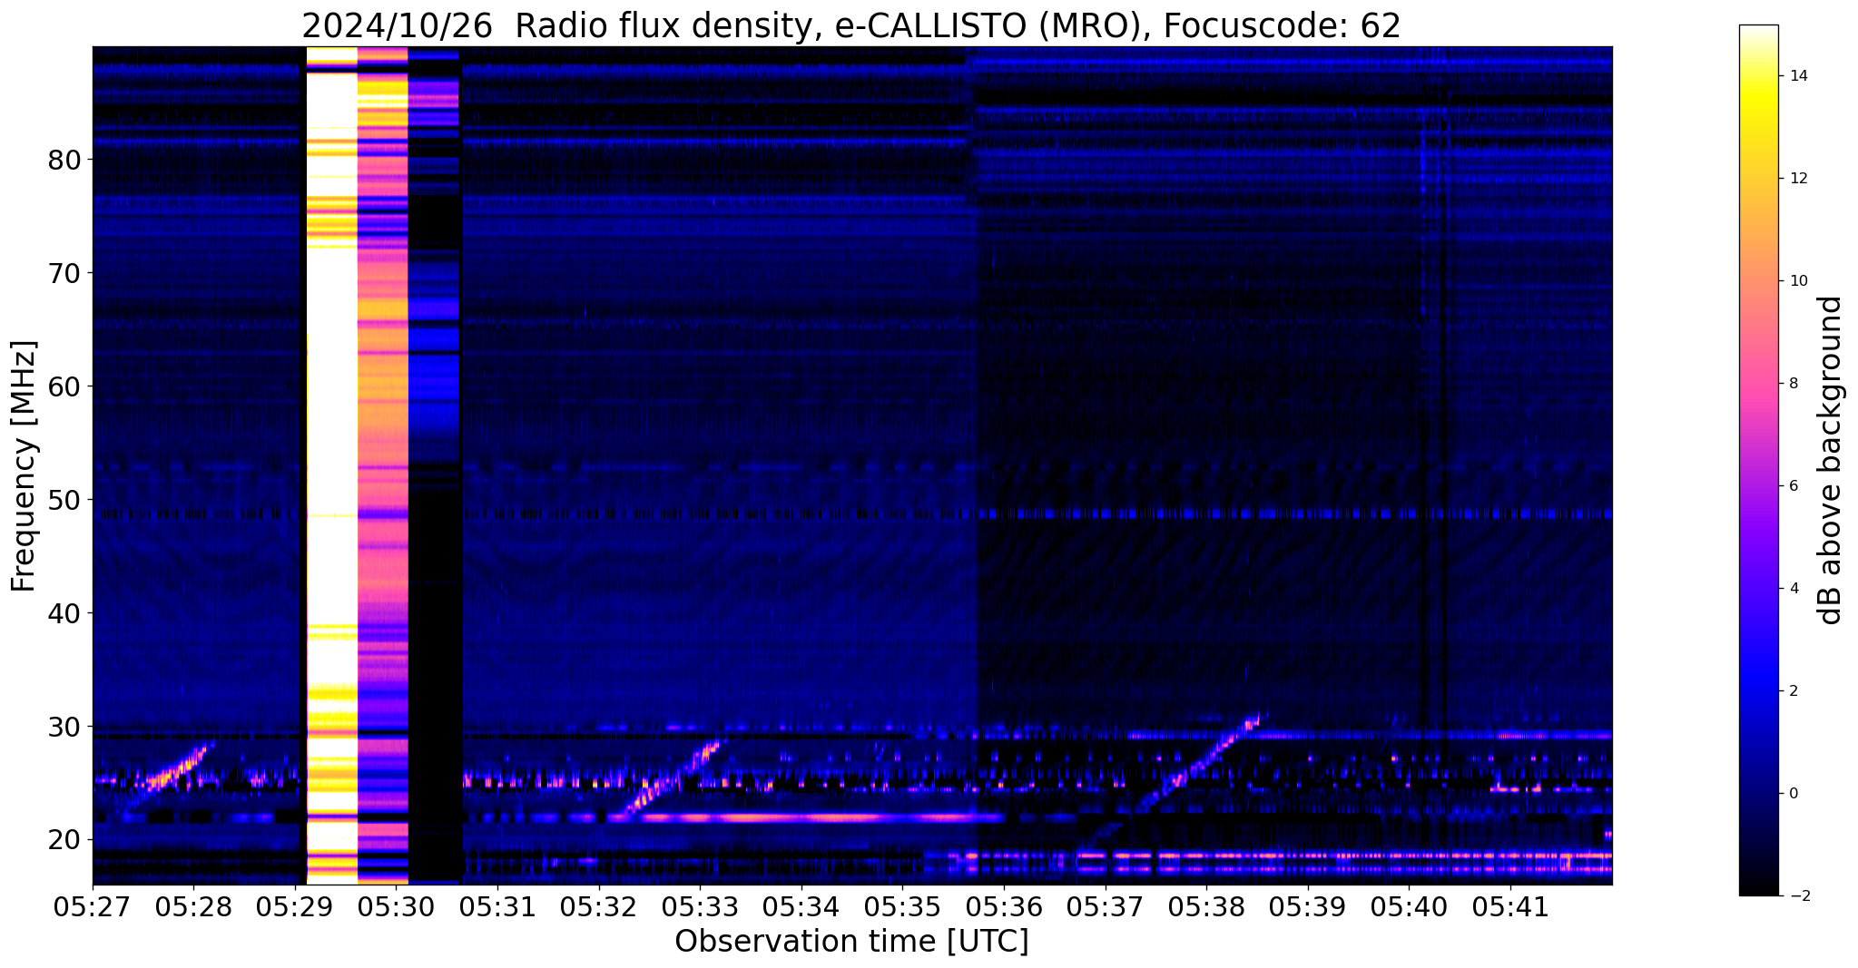1858x968 pixels.
Task: Click the 05:38 time tick label
Action: click(x=1206, y=906)
